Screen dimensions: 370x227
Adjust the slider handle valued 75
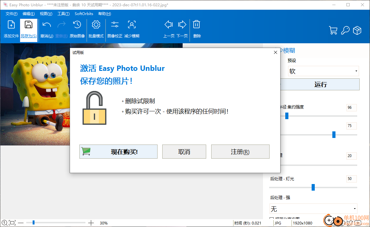point(334,135)
